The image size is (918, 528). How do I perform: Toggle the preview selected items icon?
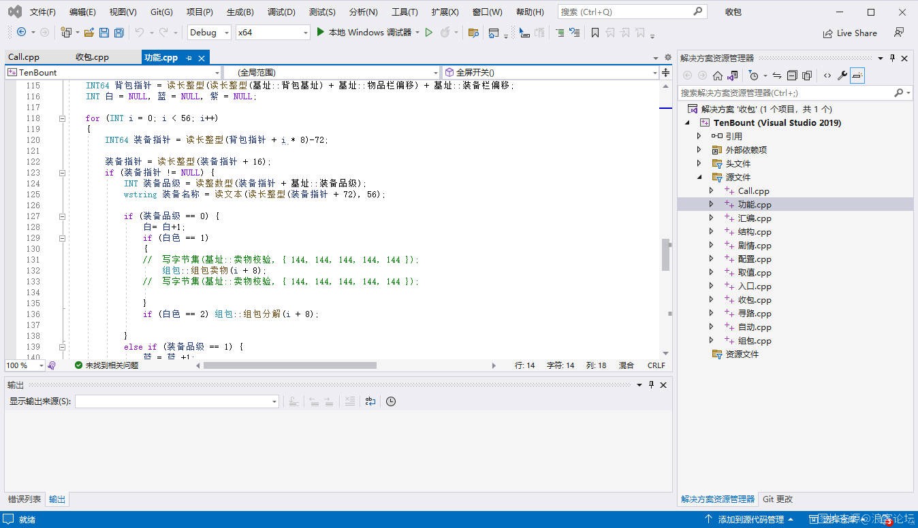(857, 76)
